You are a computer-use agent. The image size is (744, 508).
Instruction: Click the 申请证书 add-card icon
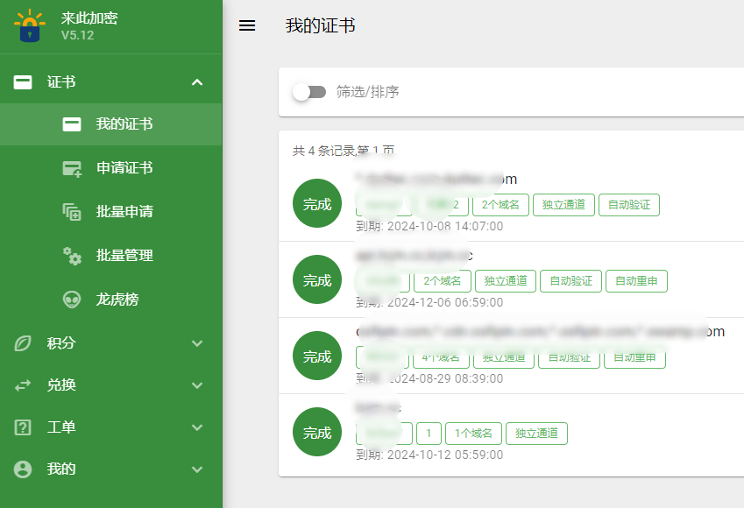click(72, 168)
